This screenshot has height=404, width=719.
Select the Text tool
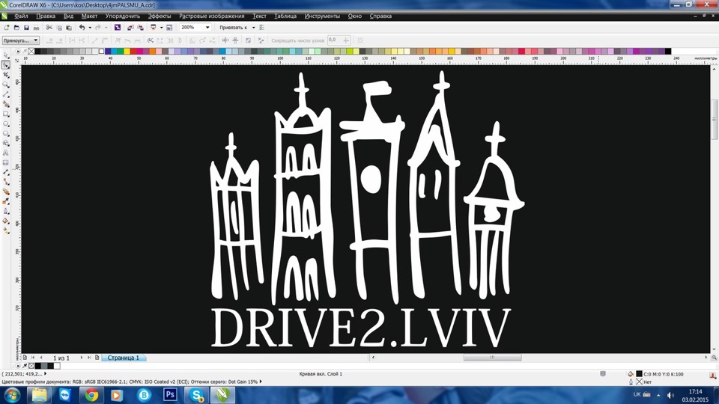[5, 153]
